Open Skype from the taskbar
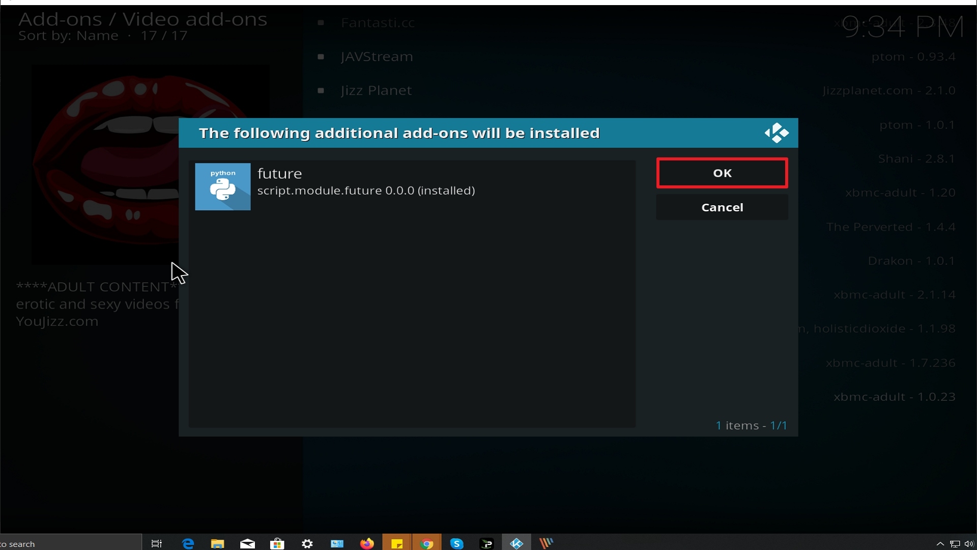Screen dimensions: 977x550 (x=457, y=543)
